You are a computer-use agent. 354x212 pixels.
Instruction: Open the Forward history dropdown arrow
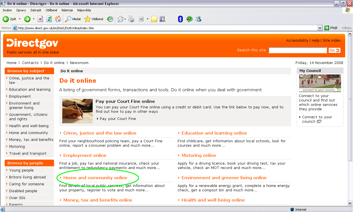tap(34, 19)
